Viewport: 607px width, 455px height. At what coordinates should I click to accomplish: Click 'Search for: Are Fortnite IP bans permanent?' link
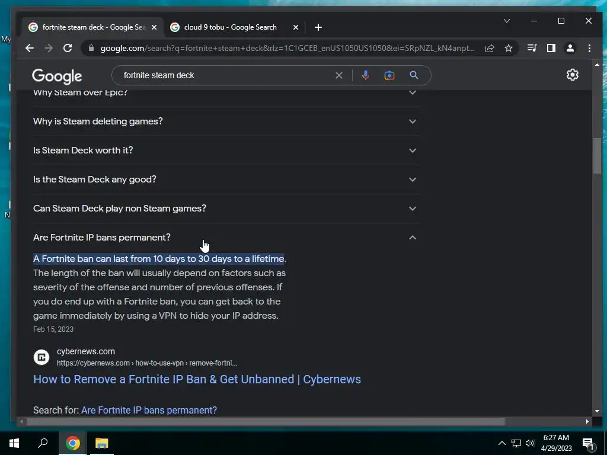click(149, 410)
